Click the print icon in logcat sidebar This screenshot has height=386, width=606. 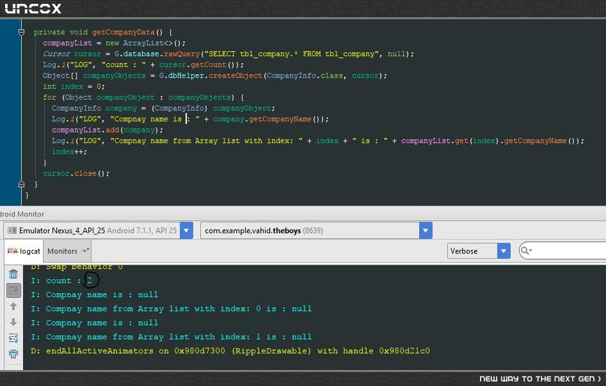(13, 354)
